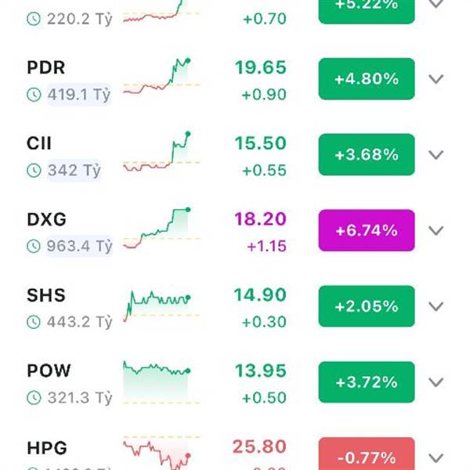Click the clock icon beside 443.2 Tỷ

[34, 322]
